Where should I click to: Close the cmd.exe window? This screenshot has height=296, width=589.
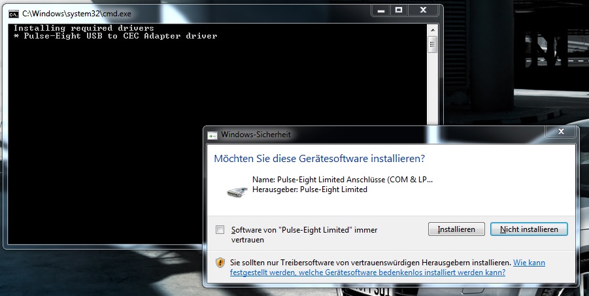coord(423,10)
